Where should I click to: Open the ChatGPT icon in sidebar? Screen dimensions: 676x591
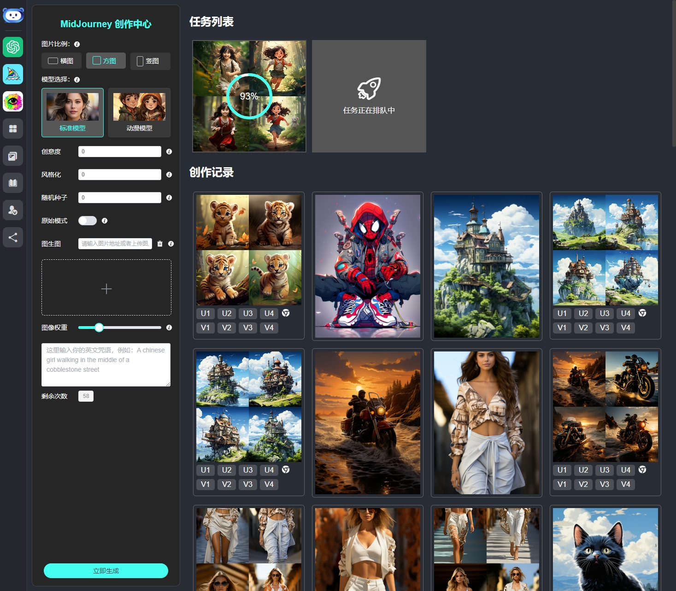coord(13,47)
